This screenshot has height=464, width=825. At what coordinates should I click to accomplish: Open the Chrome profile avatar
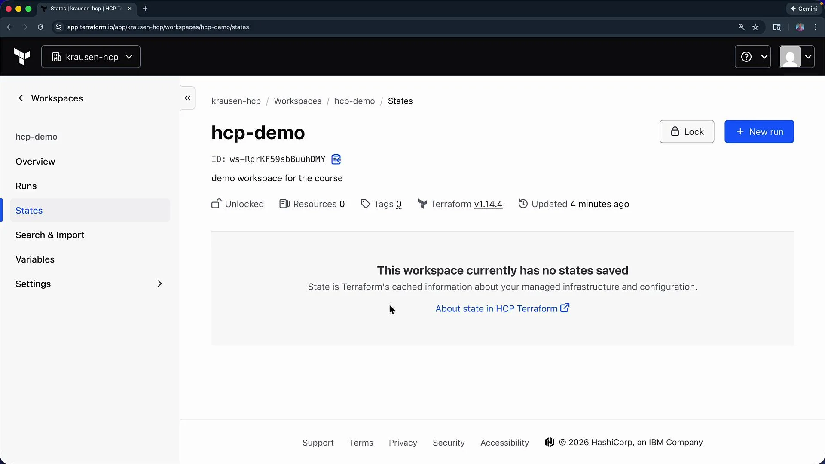click(800, 27)
